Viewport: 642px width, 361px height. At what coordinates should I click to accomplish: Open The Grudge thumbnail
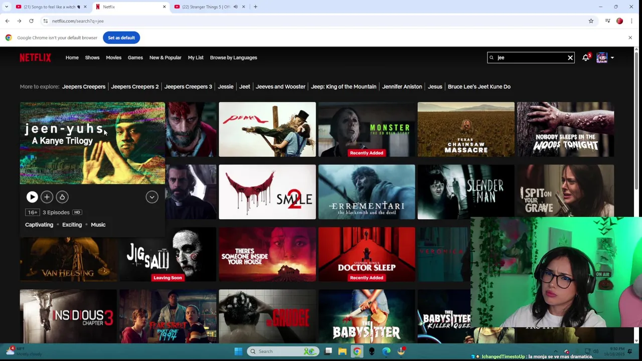[267, 316]
